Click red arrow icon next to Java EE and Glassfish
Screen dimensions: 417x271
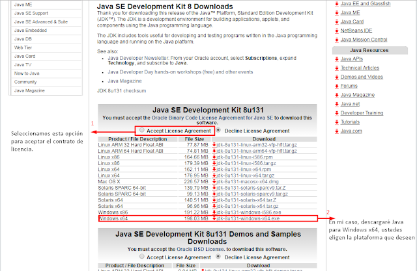337,4
